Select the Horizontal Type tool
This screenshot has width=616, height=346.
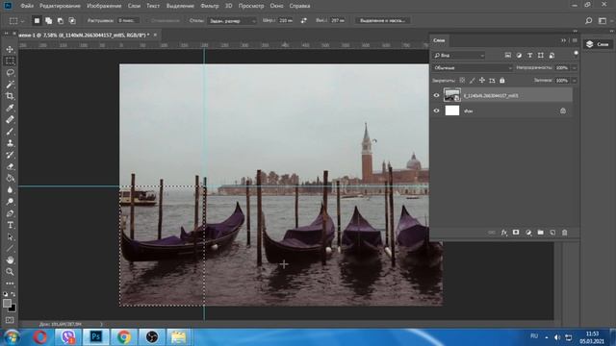[x=10, y=225]
